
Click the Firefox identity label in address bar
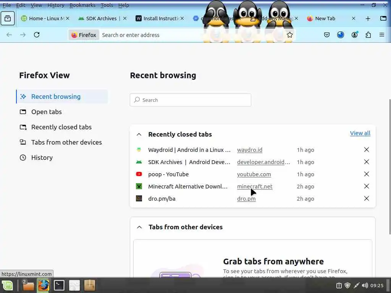tap(84, 35)
